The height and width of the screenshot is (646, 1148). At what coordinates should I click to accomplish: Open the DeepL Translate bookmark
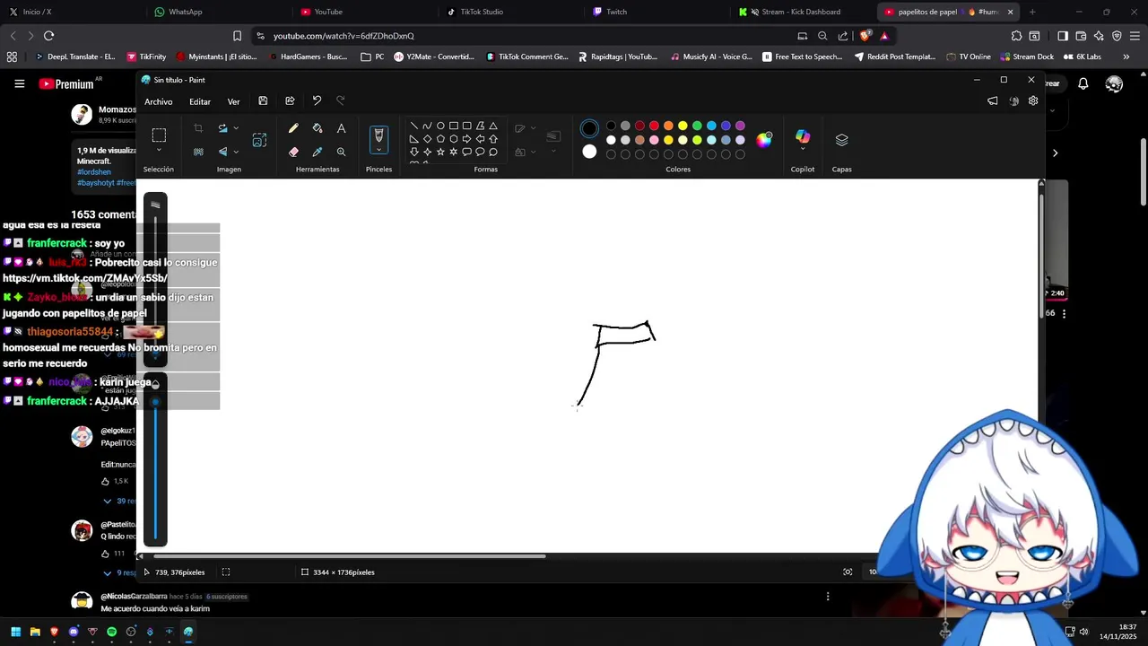[74, 57]
